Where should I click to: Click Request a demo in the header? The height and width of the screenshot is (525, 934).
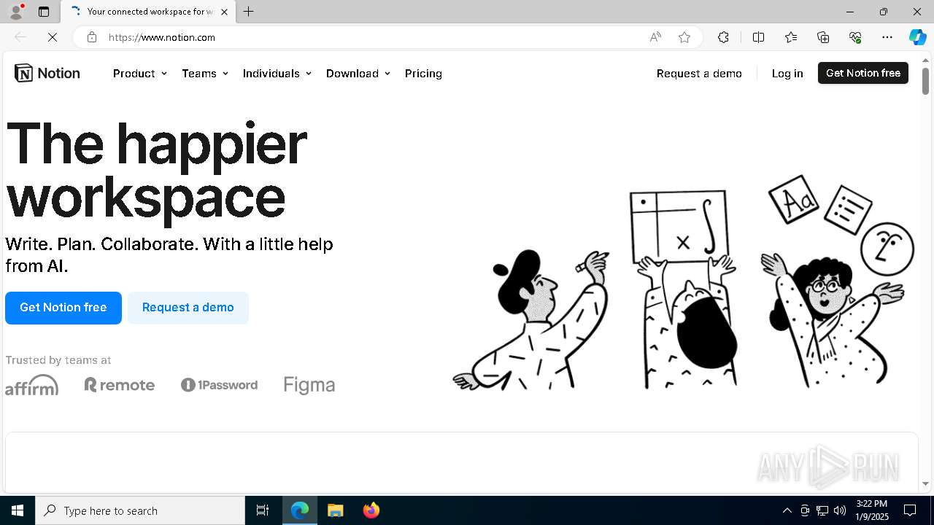point(699,73)
